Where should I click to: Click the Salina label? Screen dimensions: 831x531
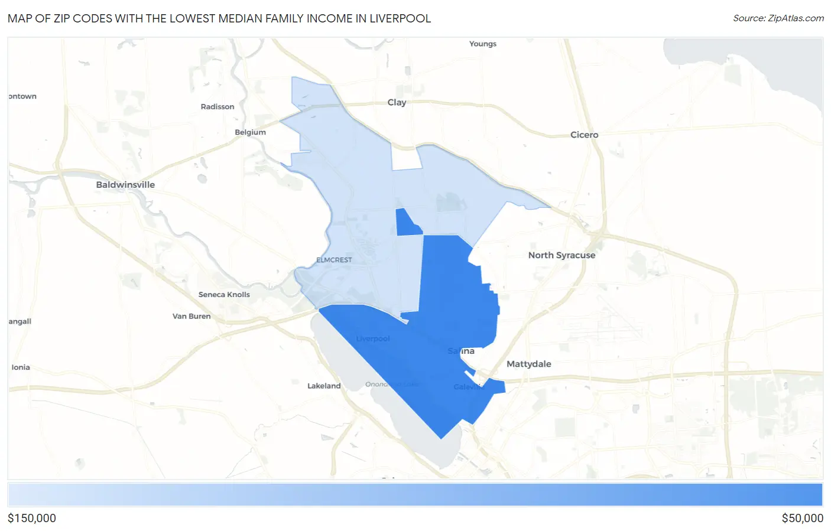pyautogui.click(x=461, y=351)
